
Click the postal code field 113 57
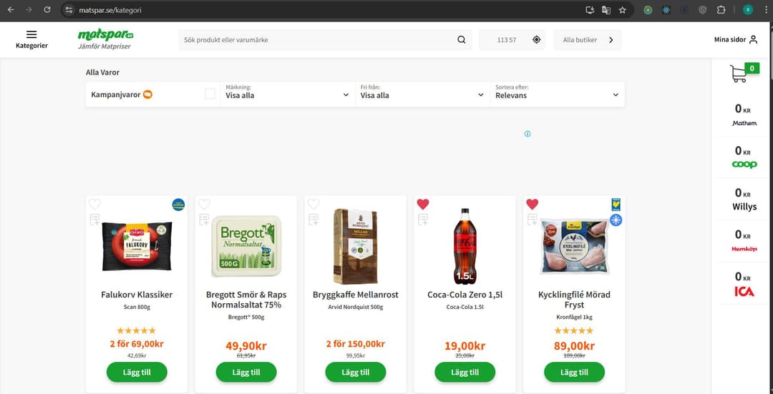pos(507,40)
